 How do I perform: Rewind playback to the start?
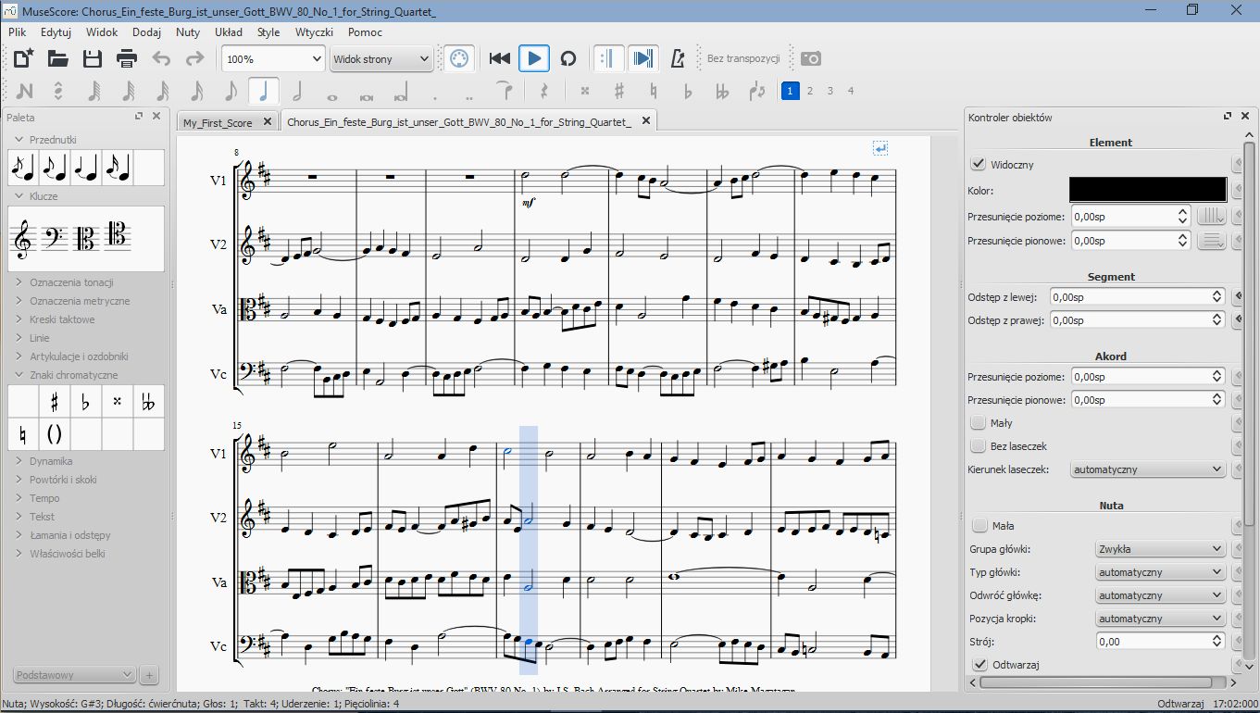point(500,58)
